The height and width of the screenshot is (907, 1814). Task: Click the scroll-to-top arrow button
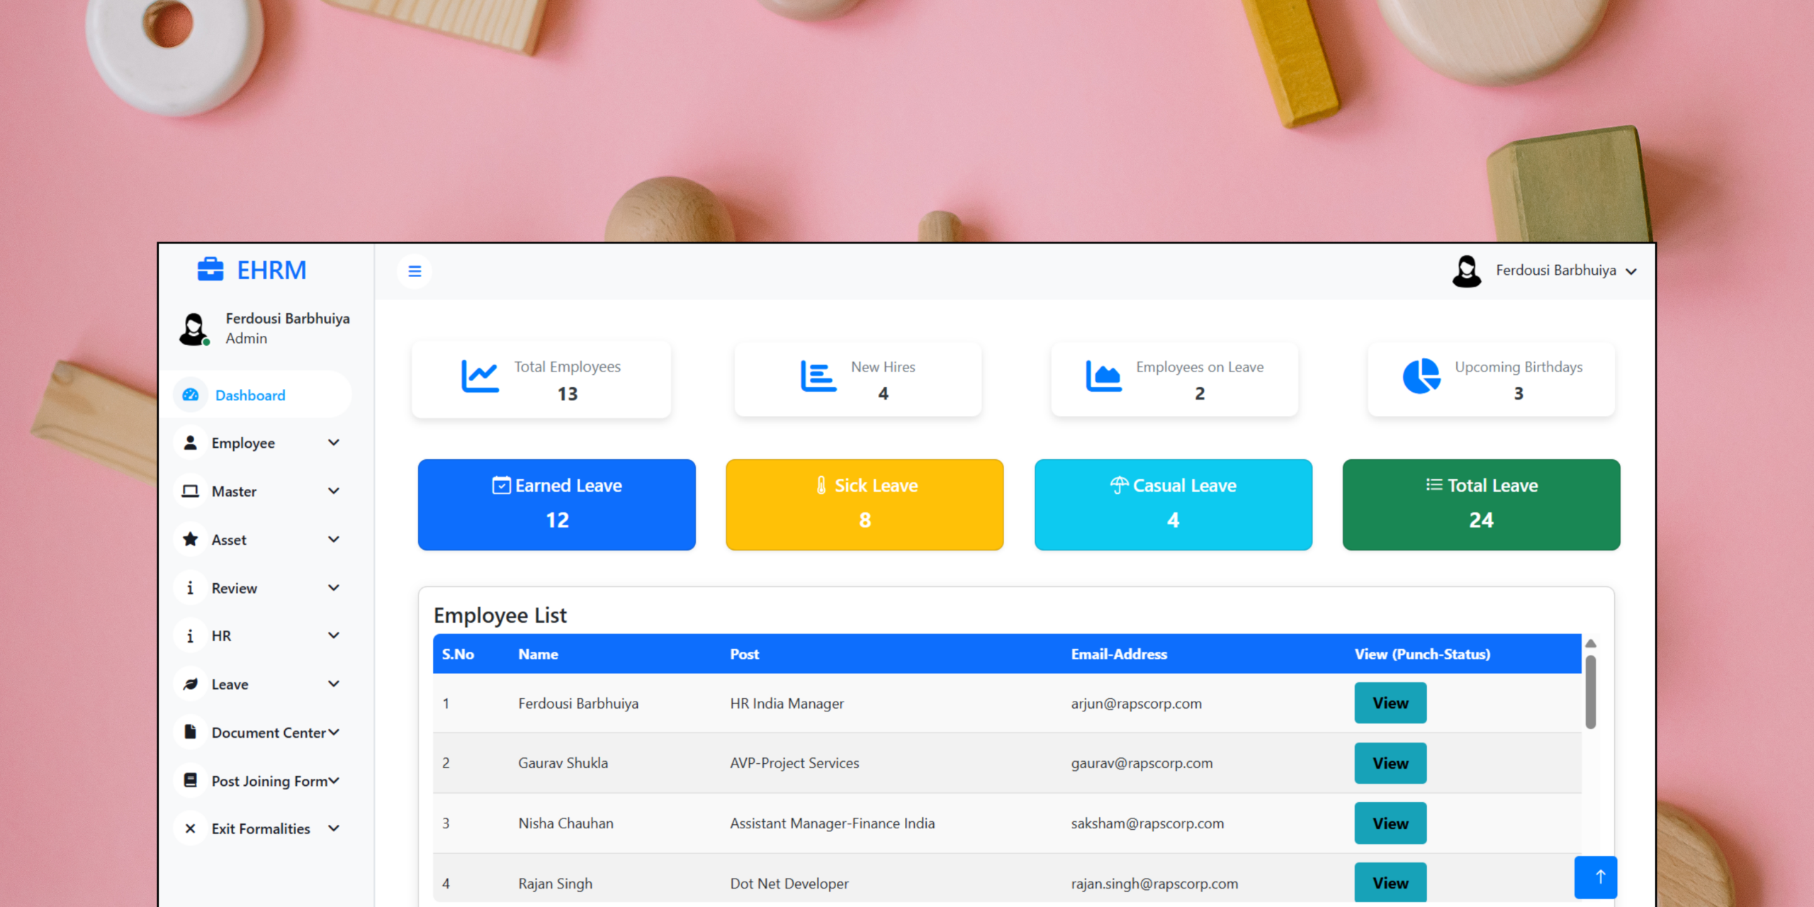[1596, 877]
